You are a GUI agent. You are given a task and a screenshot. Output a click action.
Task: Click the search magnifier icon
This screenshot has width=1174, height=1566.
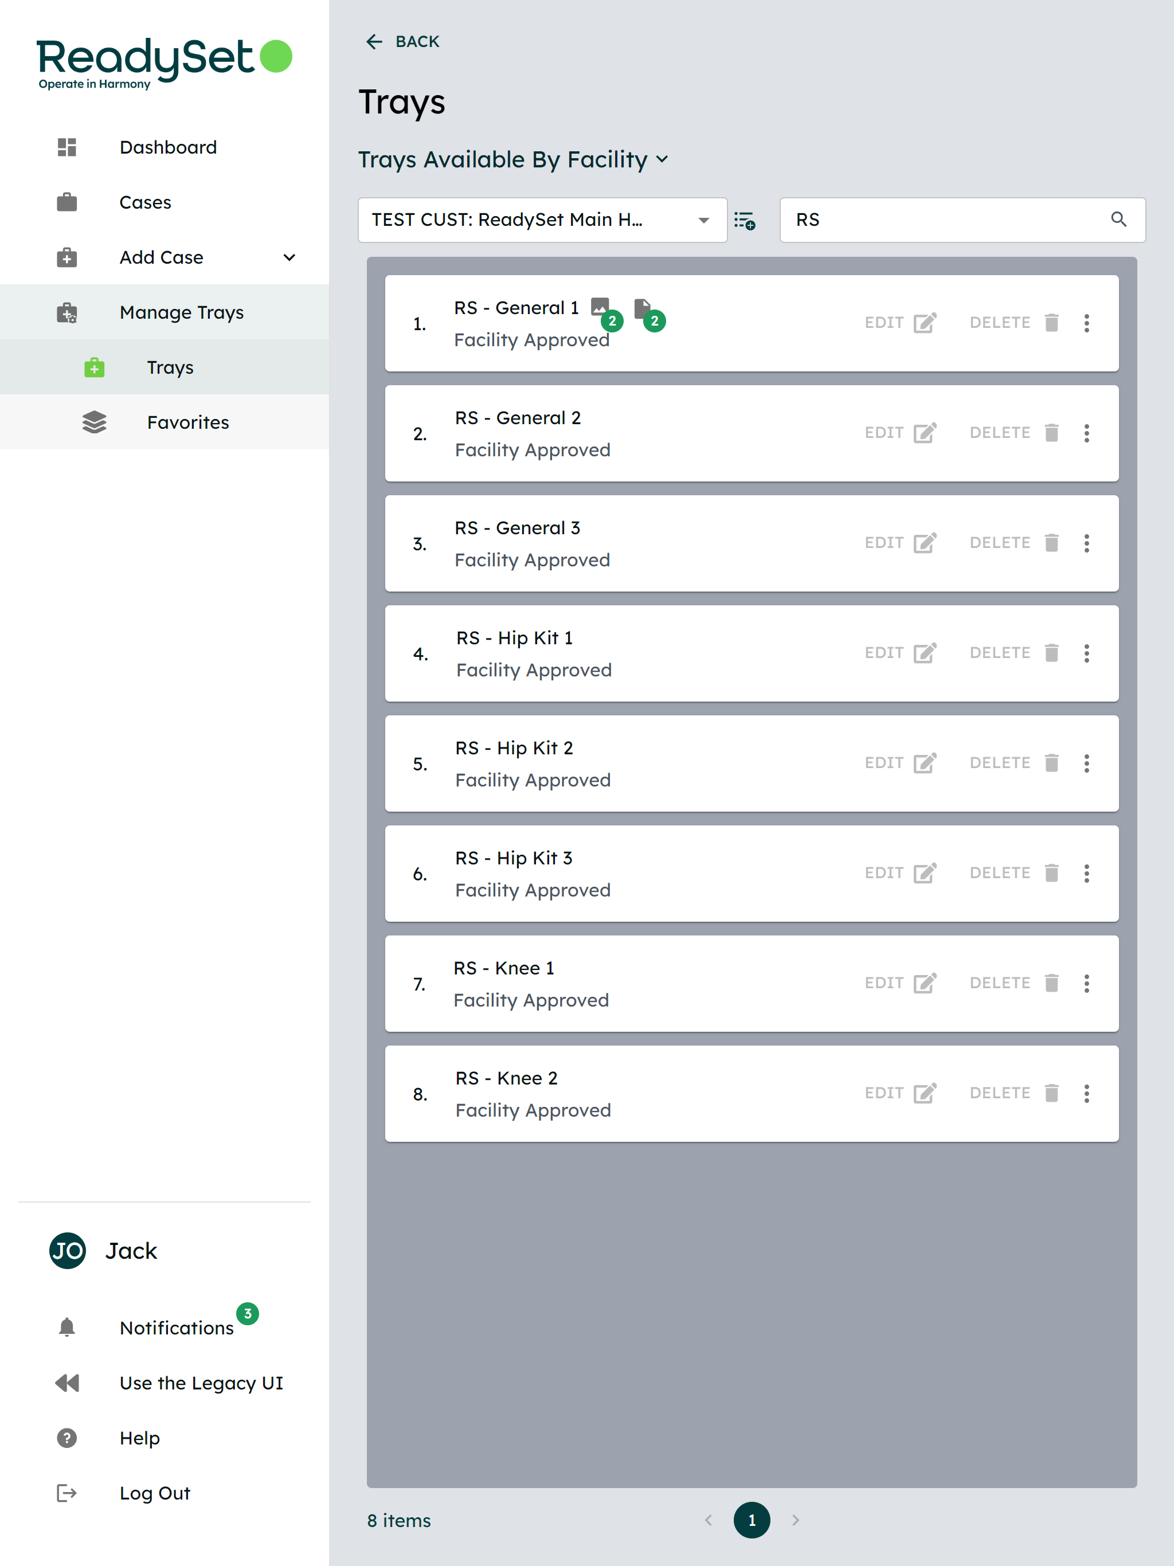[x=1119, y=220]
